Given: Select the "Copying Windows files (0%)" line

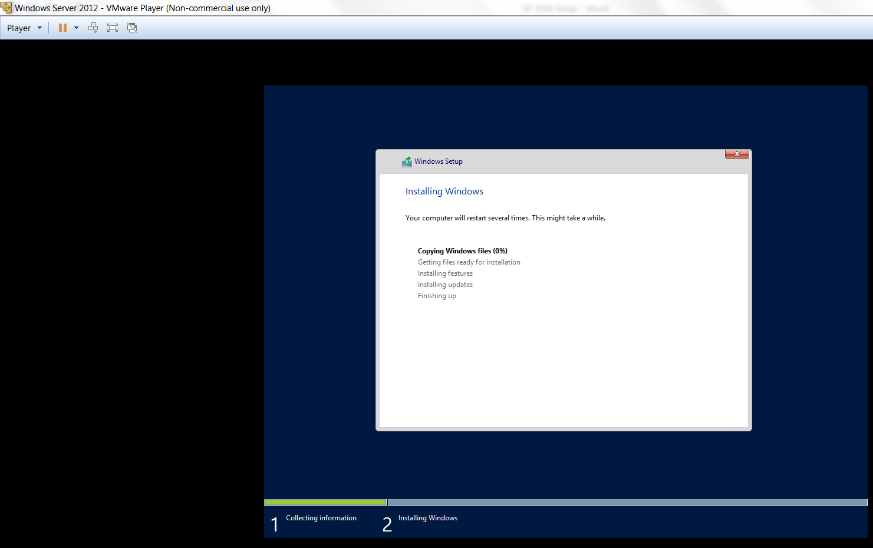Looking at the screenshot, I should coord(463,251).
